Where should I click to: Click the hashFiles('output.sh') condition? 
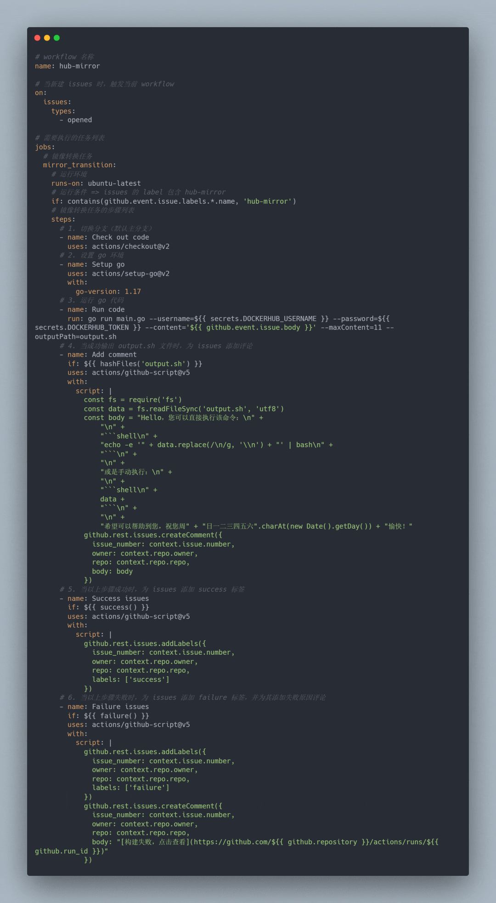[x=143, y=364]
